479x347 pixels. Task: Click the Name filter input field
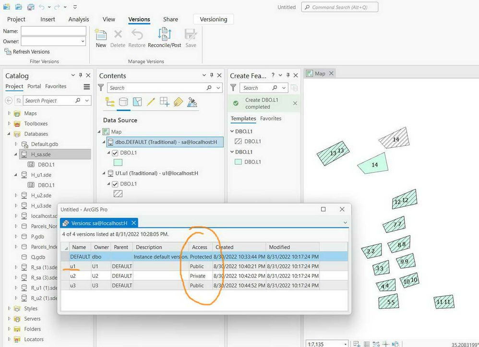coord(53,31)
